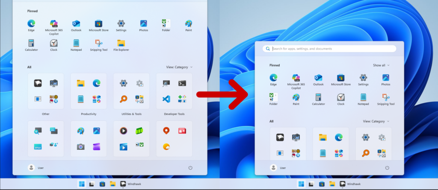This screenshot has height=190, width=438.
Task: Launch Edge from the right Start menu
Action: (x=273, y=79)
